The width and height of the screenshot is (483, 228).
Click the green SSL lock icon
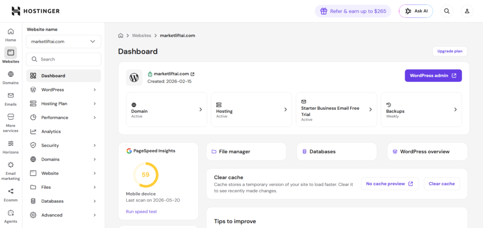(x=150, y=74)
